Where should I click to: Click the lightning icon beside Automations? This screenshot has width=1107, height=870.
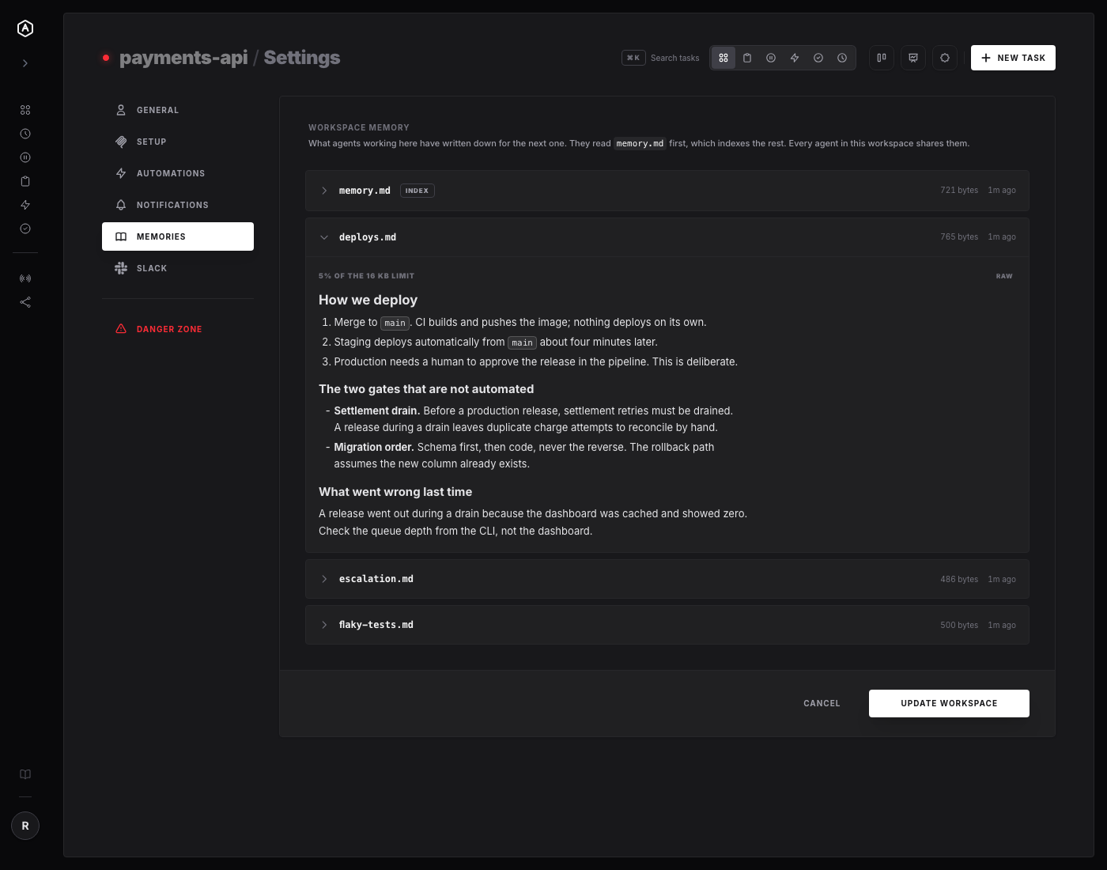point(121,173)
